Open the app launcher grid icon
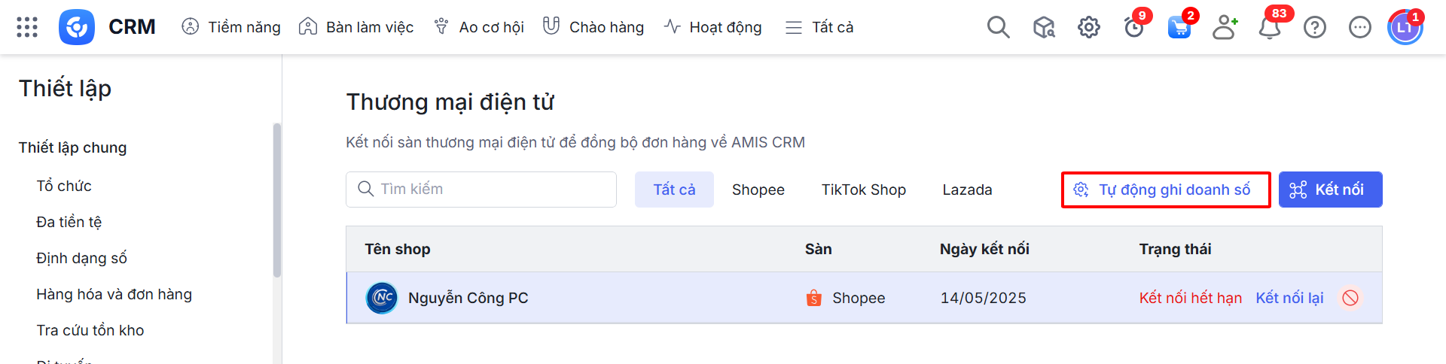This screenshot has width=1446, height=364. 27,27
